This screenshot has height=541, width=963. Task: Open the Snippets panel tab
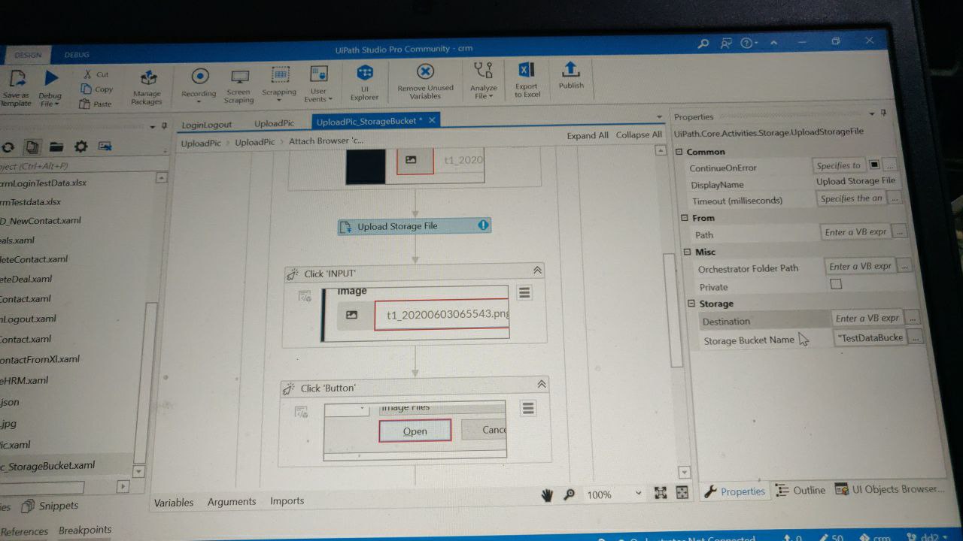[x=50, y=506]
